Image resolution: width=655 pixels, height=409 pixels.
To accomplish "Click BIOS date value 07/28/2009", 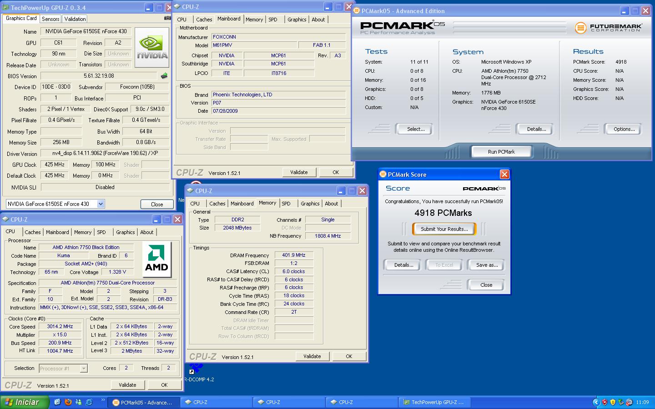I will click(278, 111).
